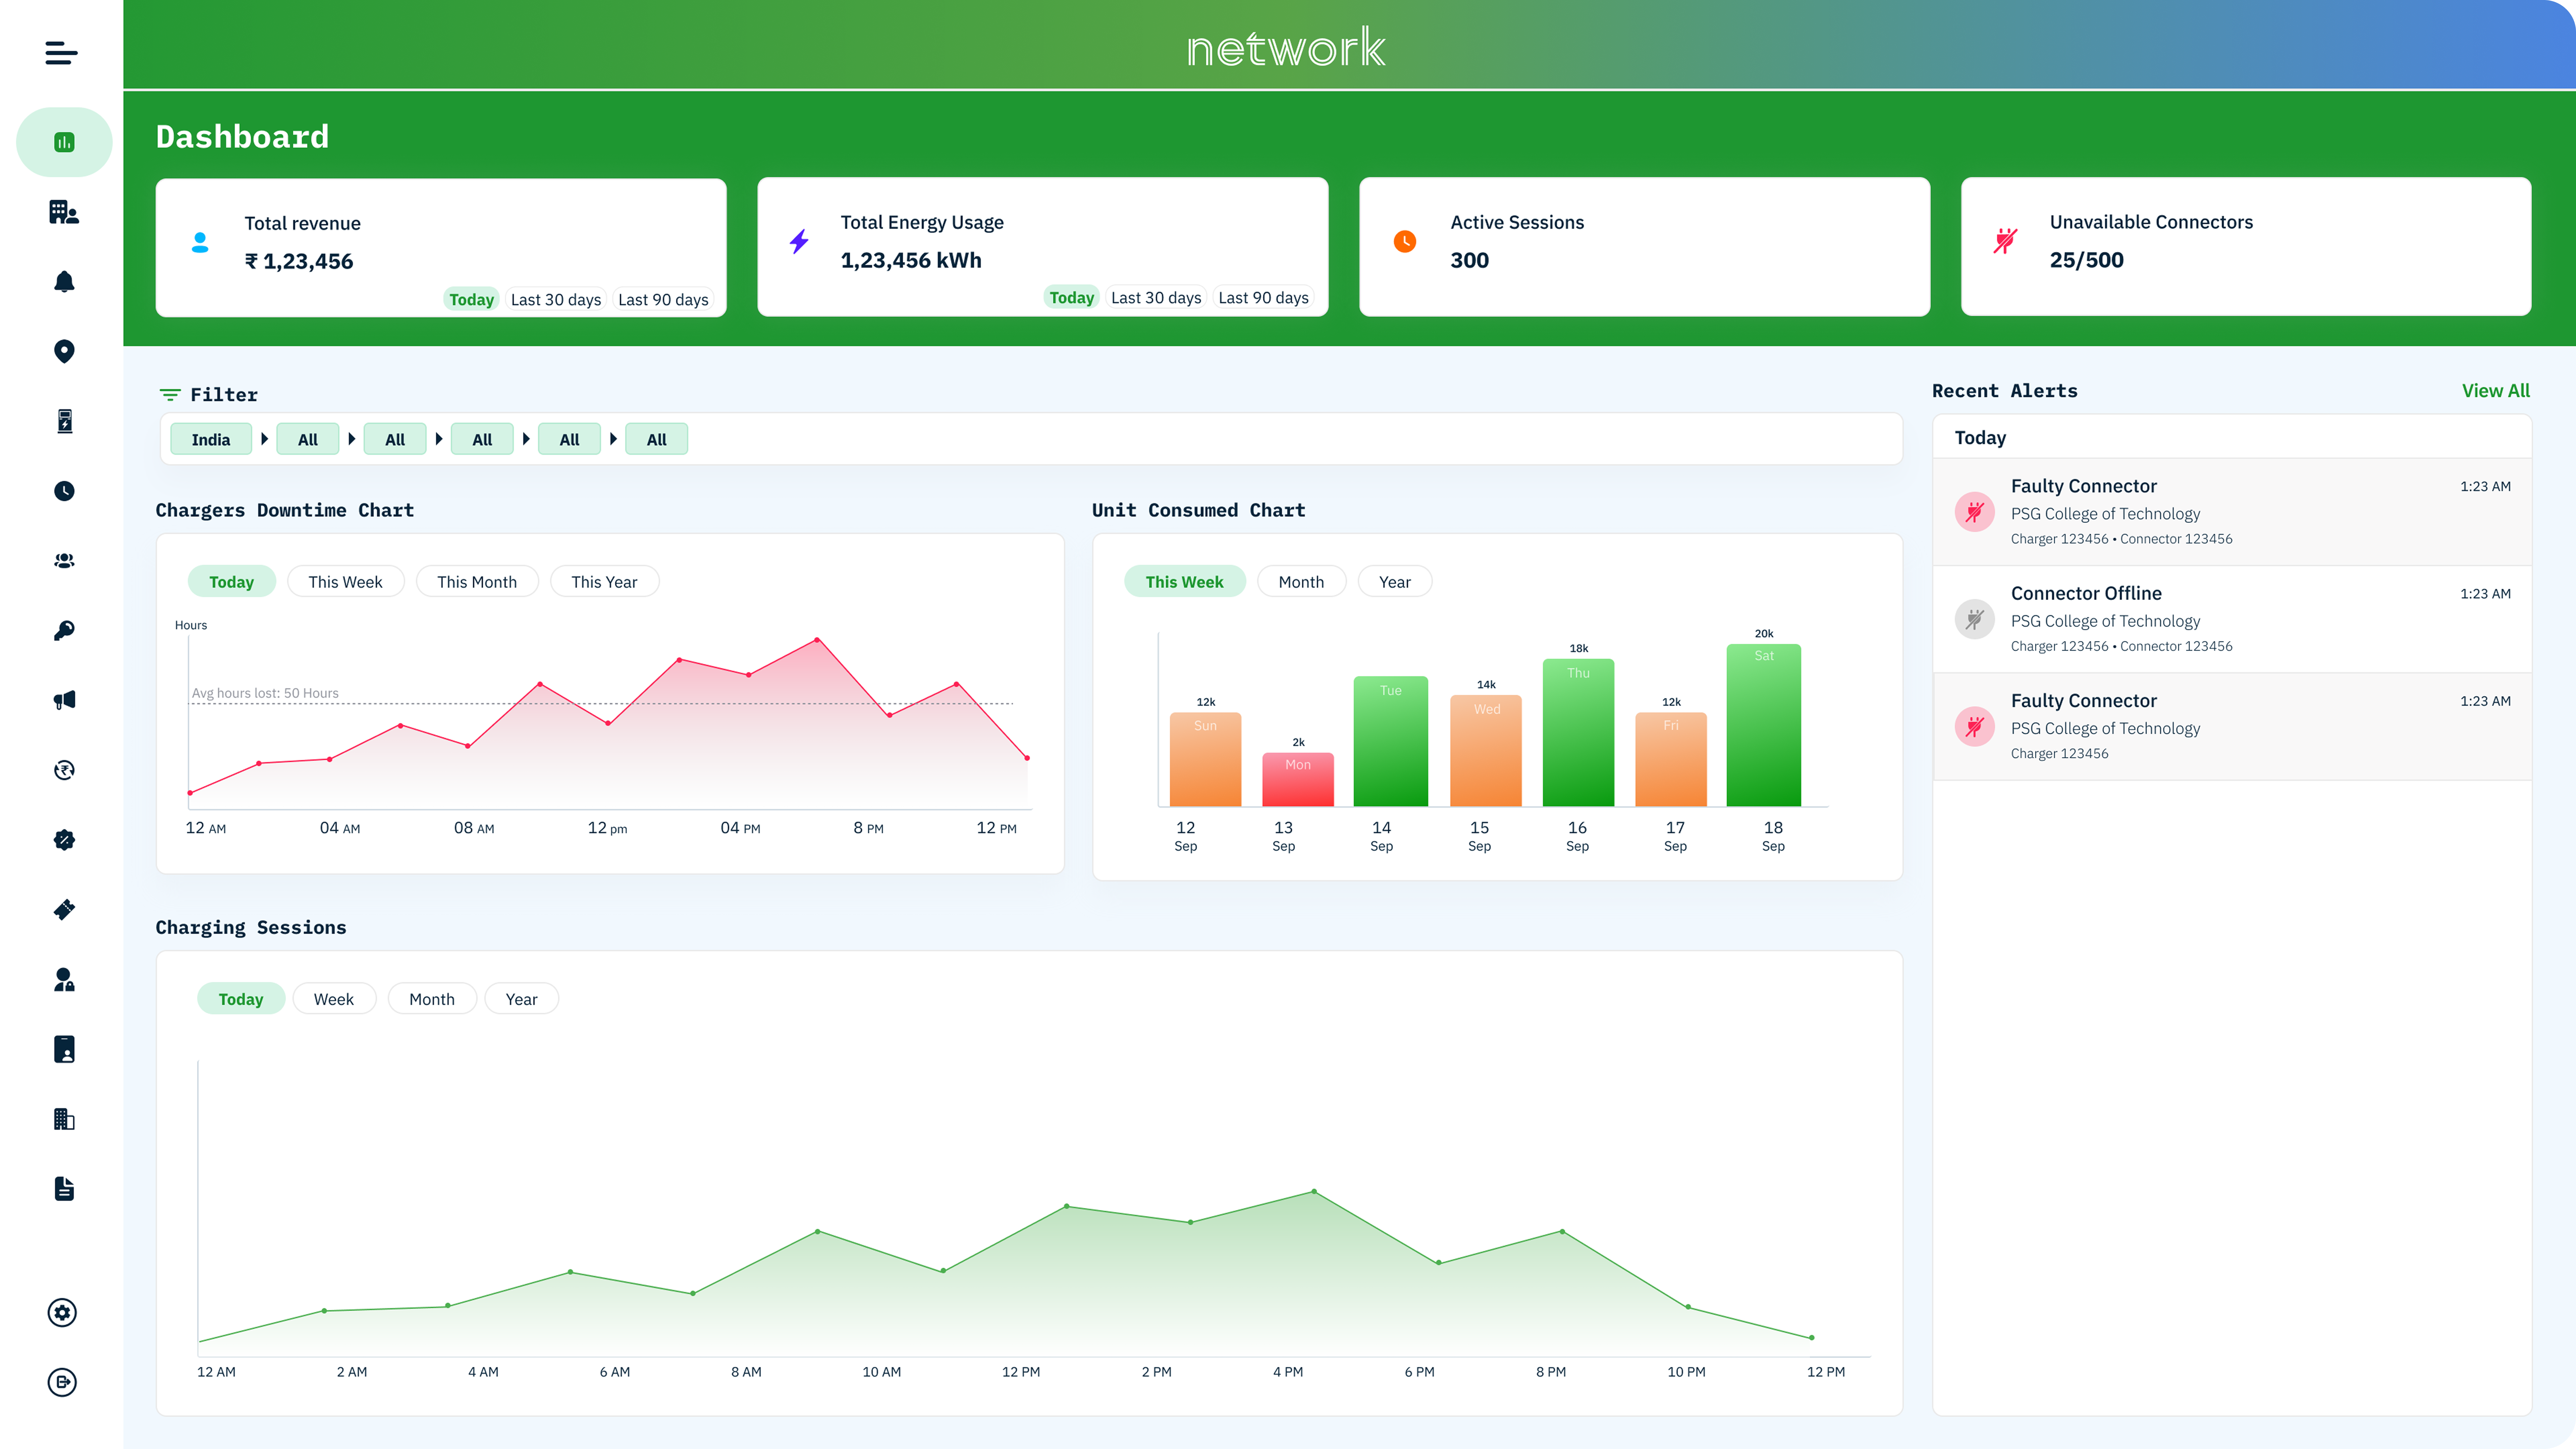Viewport: 2576px width, 1449px height.
Task: Open the office building sidebar icon
Action: click(x=64, y=1119)
